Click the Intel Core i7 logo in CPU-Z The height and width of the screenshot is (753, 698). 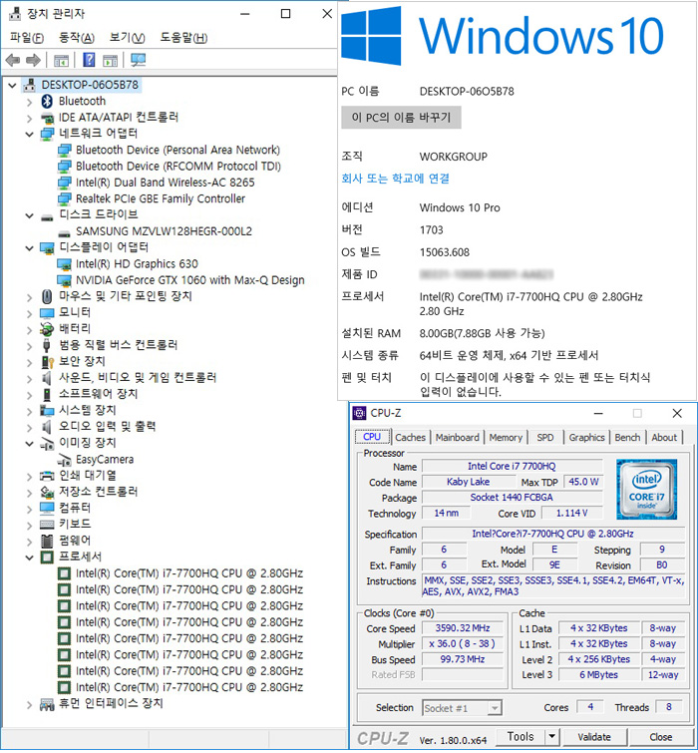646,490
